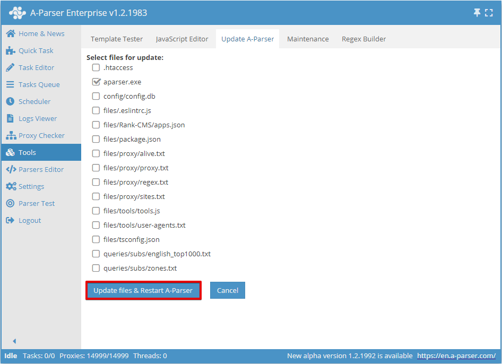Image resolution: width=502 pixels, height=364 pixels.
Task: Pin the window with the pin icon
Action: coord(477,13)
